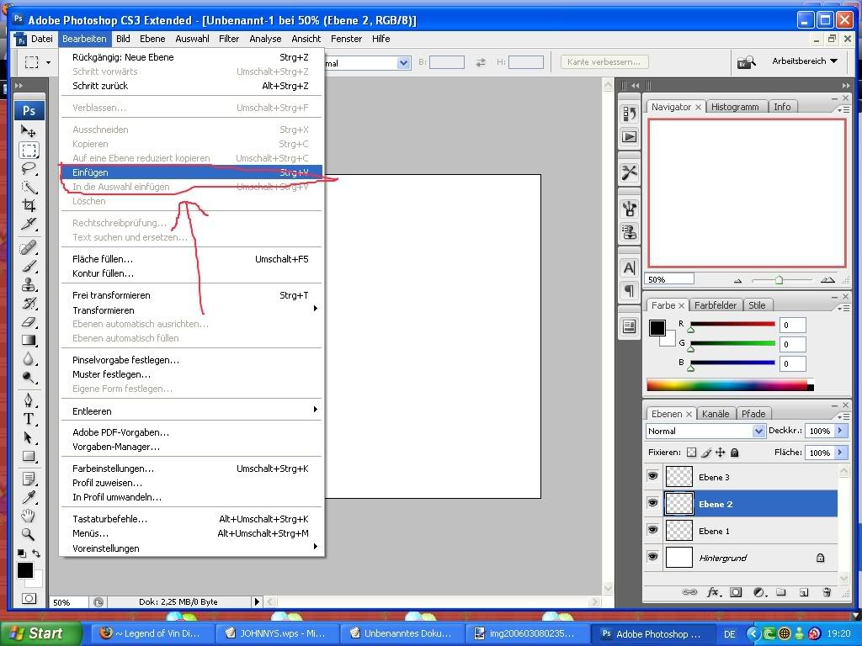Select the Magic Wand tool
Viewport: 862px width, 646px height.
(x=29, y=188)
